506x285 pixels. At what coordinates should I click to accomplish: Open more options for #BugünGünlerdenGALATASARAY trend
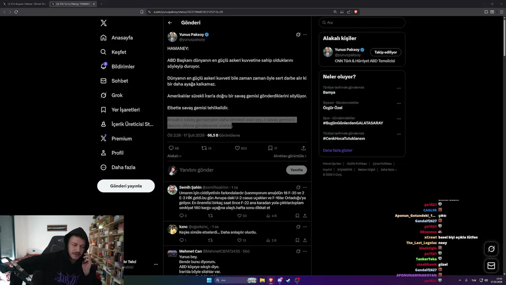[398, 119]
